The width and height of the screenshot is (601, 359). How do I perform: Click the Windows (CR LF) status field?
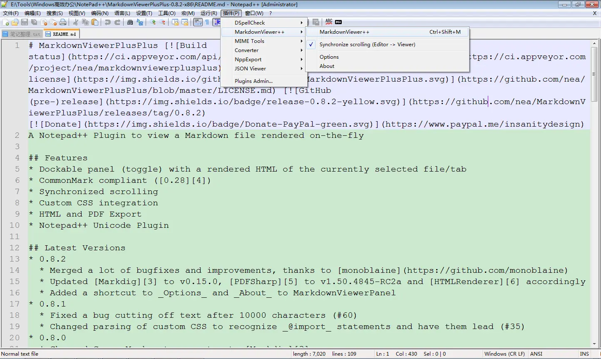pyautogui.click(x=504, y=354)
